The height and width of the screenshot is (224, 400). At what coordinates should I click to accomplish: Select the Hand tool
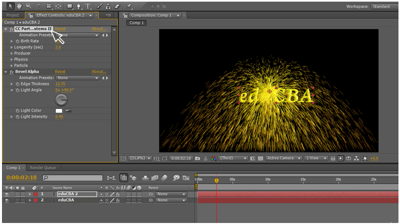click(x=19, y=6)
